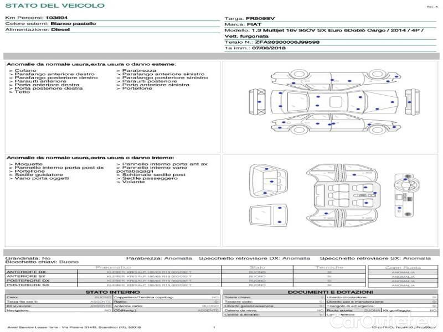Viewport: 443px width, 332px height.
Task: Select the 'Moquette' interior anomaly item
Action: (x=28, y=164)
